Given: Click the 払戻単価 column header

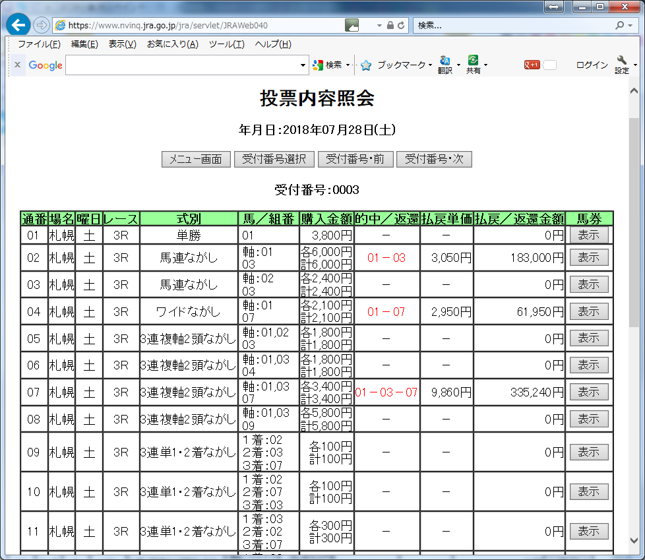Looking at the screenshot, I should [446, 219].
